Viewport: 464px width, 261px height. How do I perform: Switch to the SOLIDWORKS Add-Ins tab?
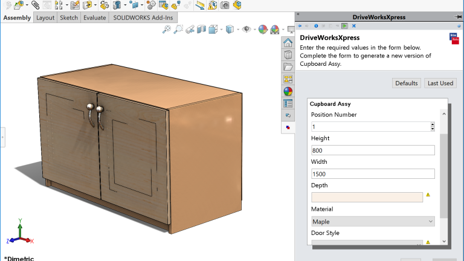click(x=143, y=18)
